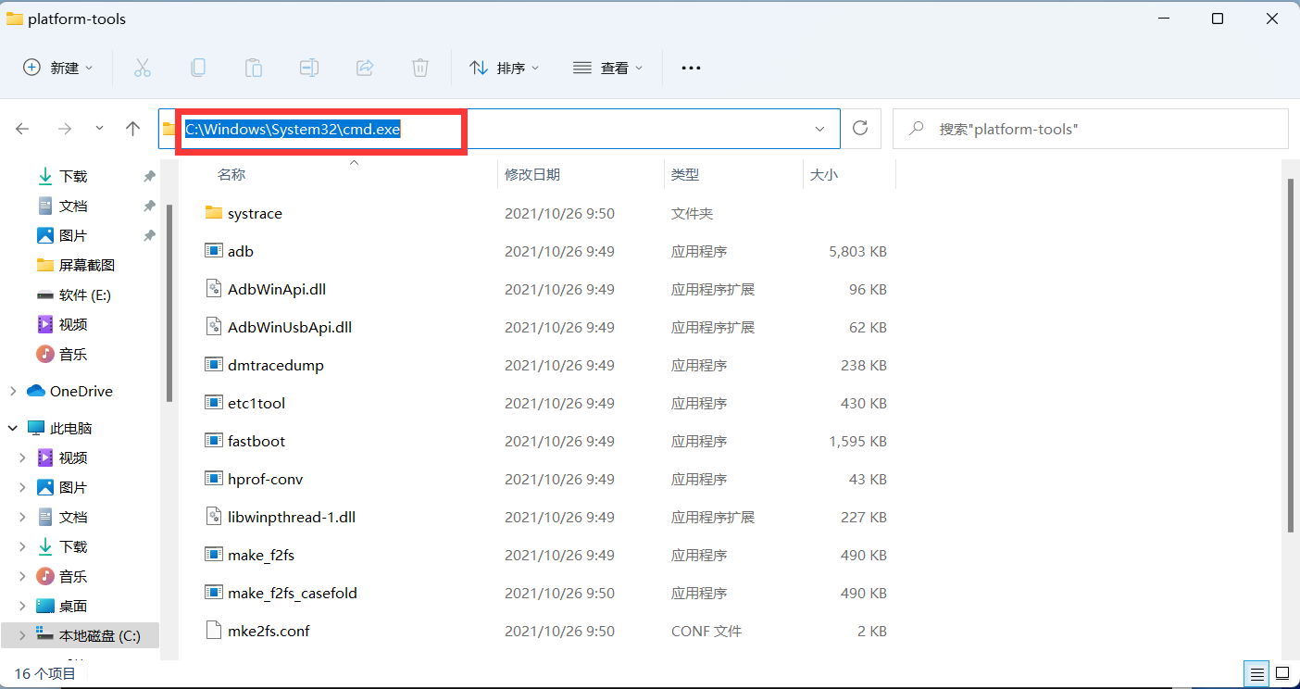Viewport: 1300px width, 689px height.
Task: Select the libwinpthread-1.dll file icon
Action: click(214, 517)
